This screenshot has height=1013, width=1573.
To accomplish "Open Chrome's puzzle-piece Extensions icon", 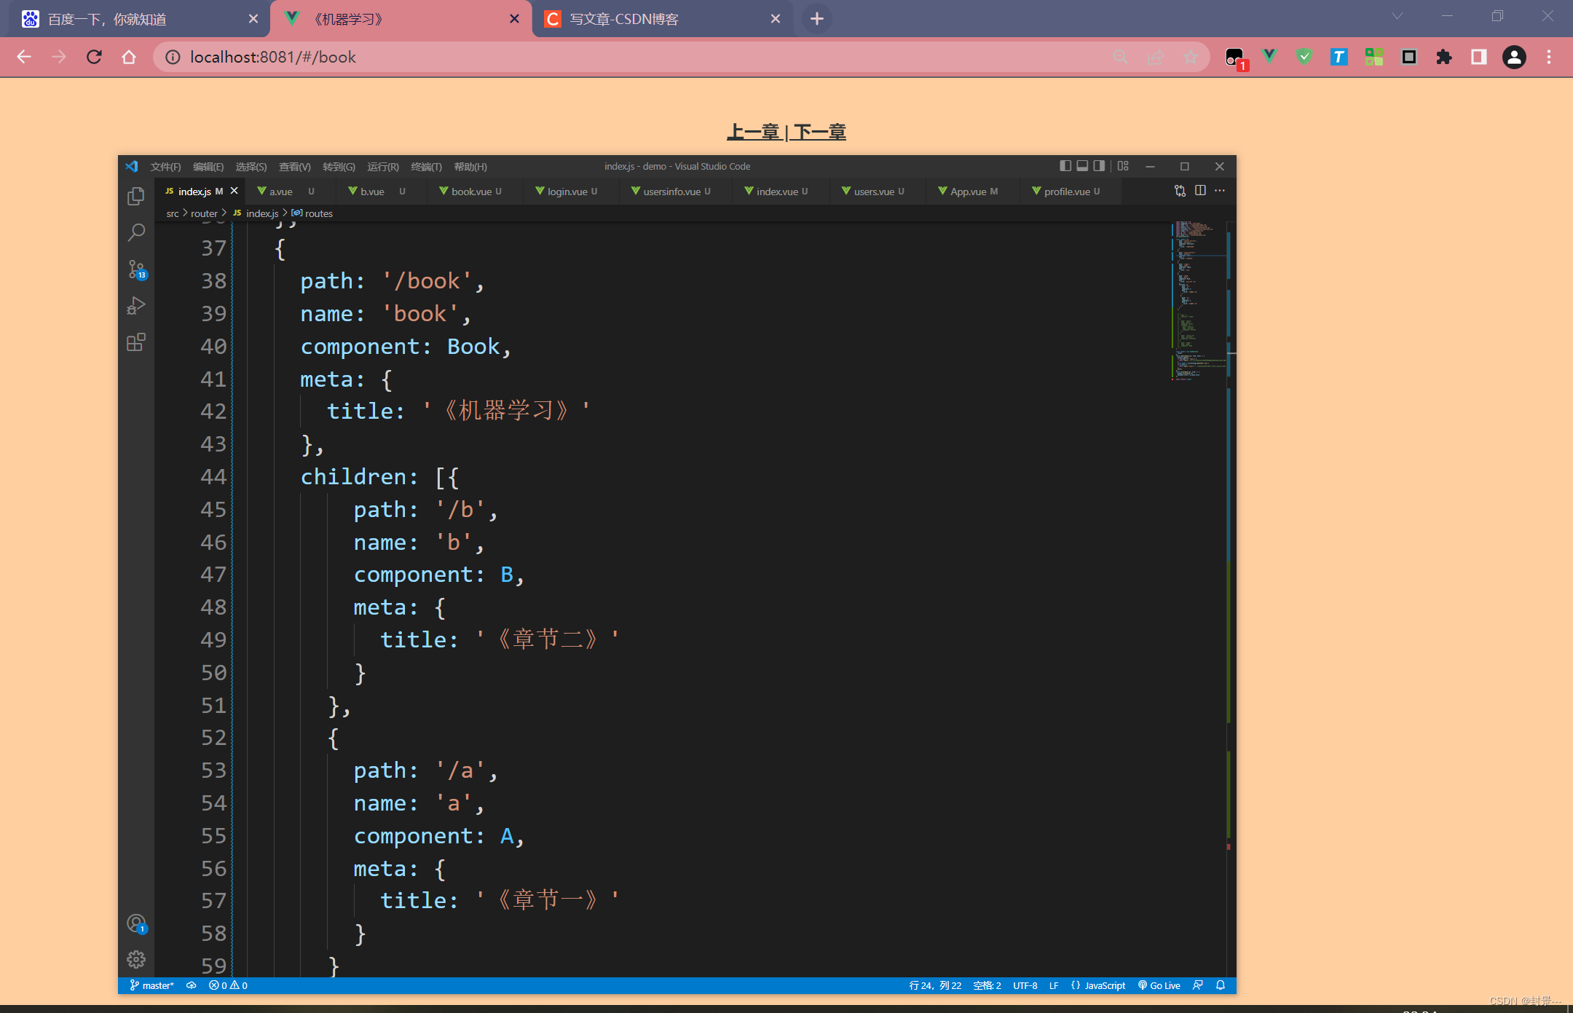I will pos(1443,57).
